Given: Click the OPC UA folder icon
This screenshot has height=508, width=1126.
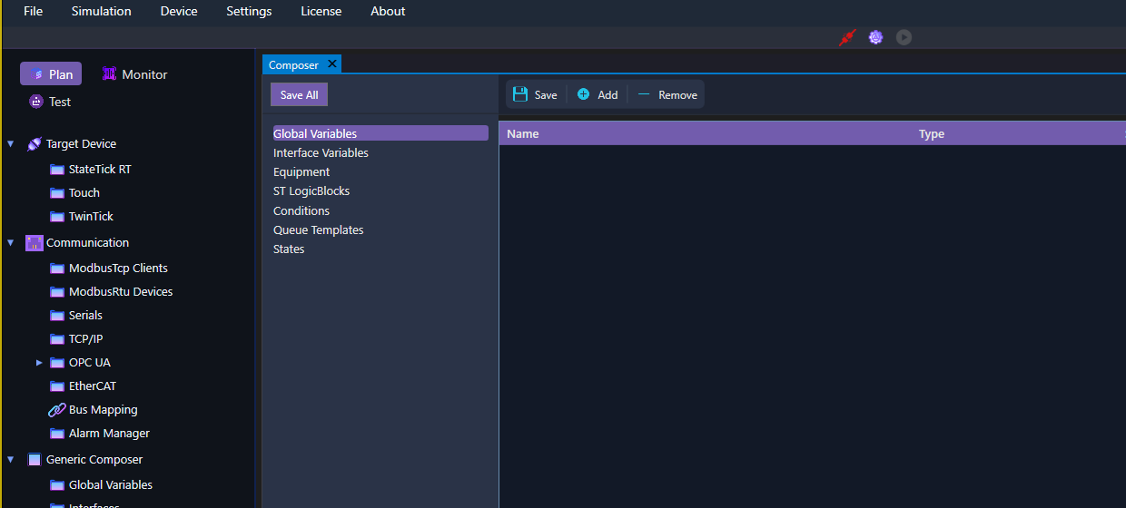Looking at the screenshot, I should pyautogui.click(x=57, y=362).
